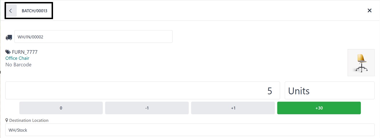Select the WH/IN/00002 transfer field

(93, 37)
